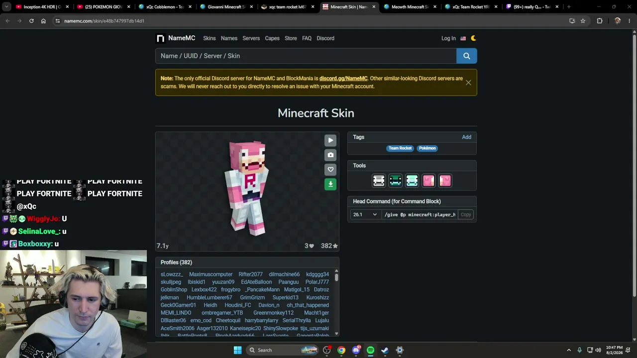637x358 pixels.
Task: Click the blue search magnifier button
Action: click(x=467, y=56)
